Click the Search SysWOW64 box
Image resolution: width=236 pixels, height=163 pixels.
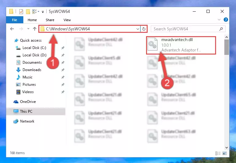pyautogui.click(x=188, y=29)
